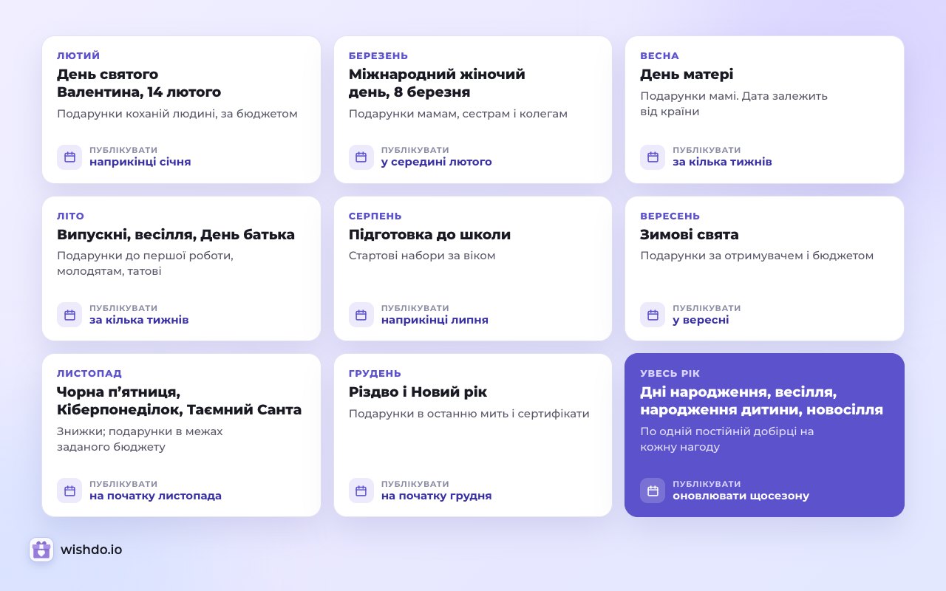Click the ЛІТО season label
This screenshot has width=946, height=591.
70,216
